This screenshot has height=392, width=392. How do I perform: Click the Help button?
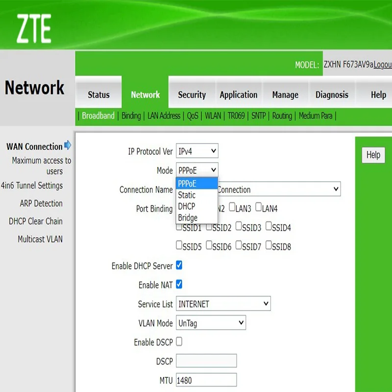[x=372, y=155]
